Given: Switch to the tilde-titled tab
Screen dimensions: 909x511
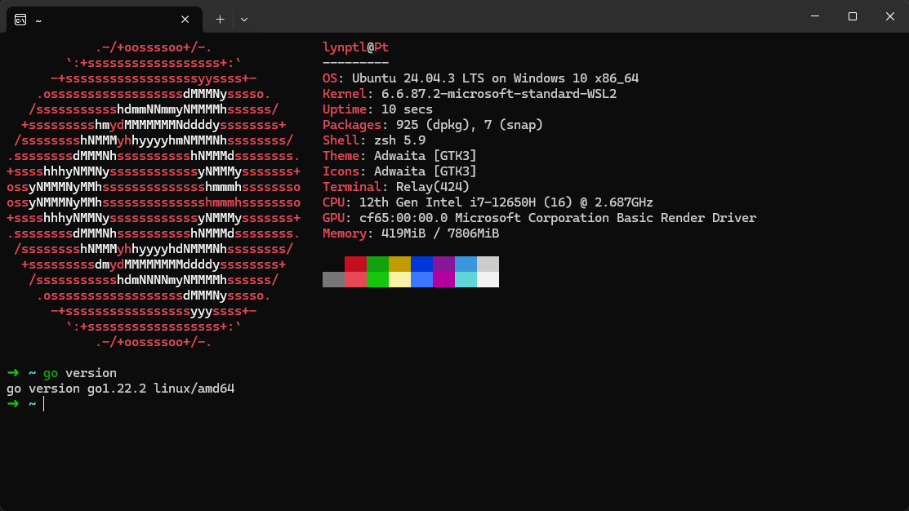Looking at the screenshot, I should pos(98,19).
